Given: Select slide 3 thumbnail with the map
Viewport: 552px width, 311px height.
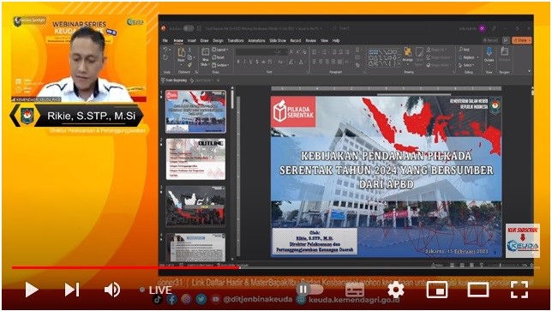Looking at the screenshot, I should [195, 206].
